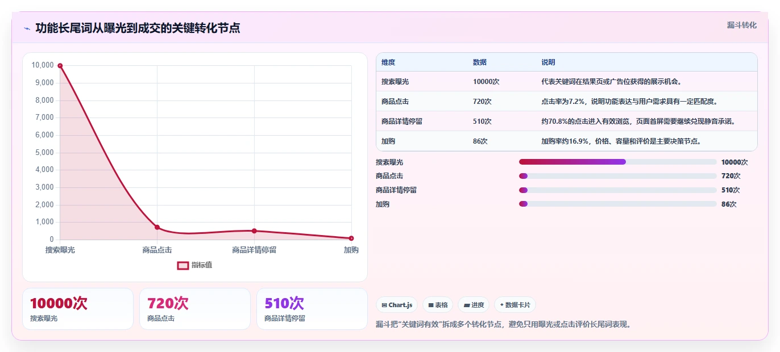Image resolution: width=780 pixels, height=352 pixels.
Task: Click the 510次 cell in the table
Action: (x=482, y=121)
